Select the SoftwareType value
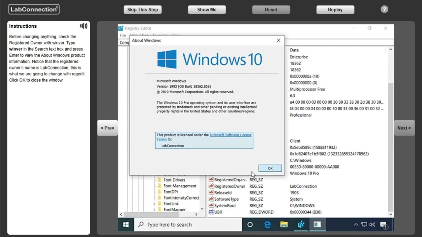 tap(226, 199)
